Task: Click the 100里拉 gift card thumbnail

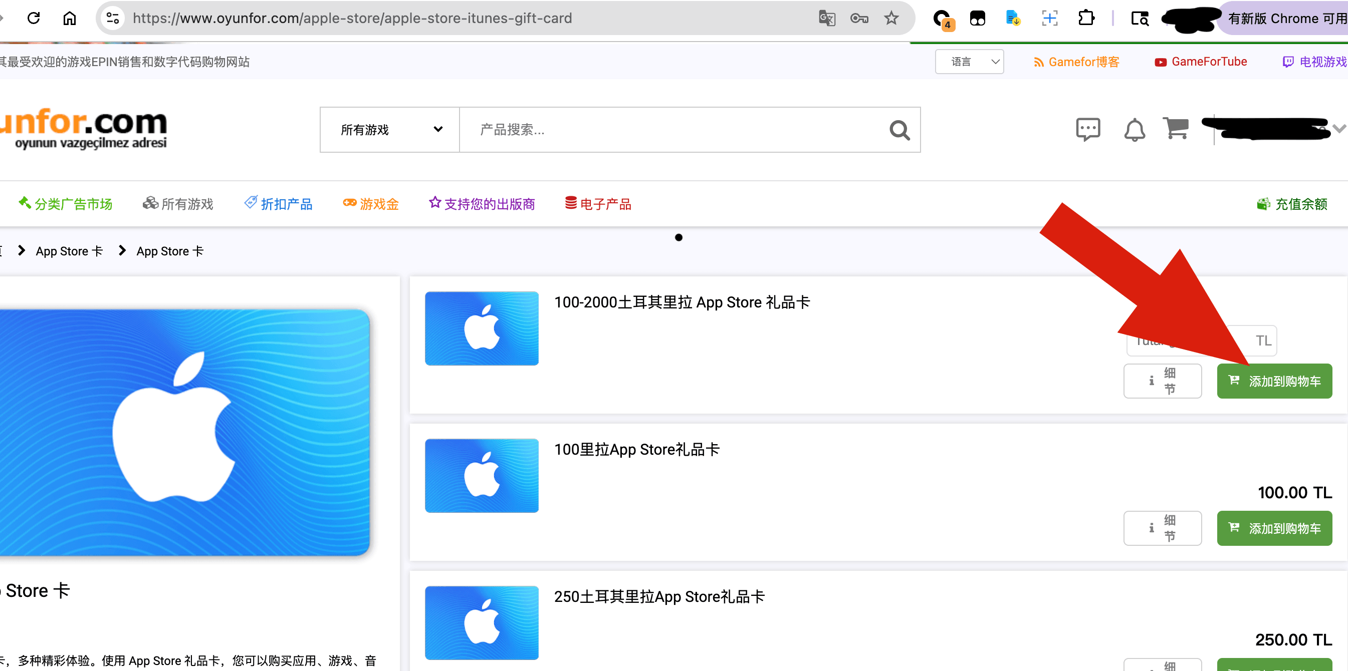Action: (482, 475)
